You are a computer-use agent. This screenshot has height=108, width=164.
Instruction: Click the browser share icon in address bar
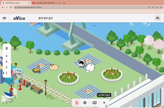point(157,7)
